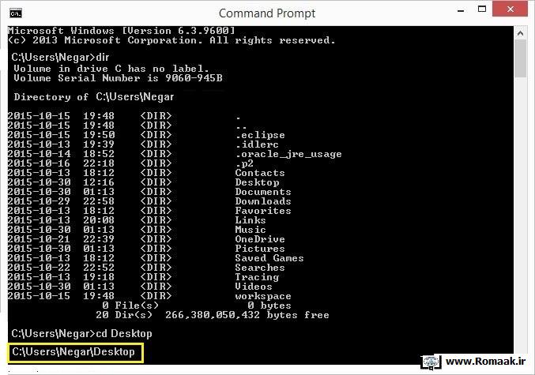Click the scrollbar up arrow

pos(520,33)
